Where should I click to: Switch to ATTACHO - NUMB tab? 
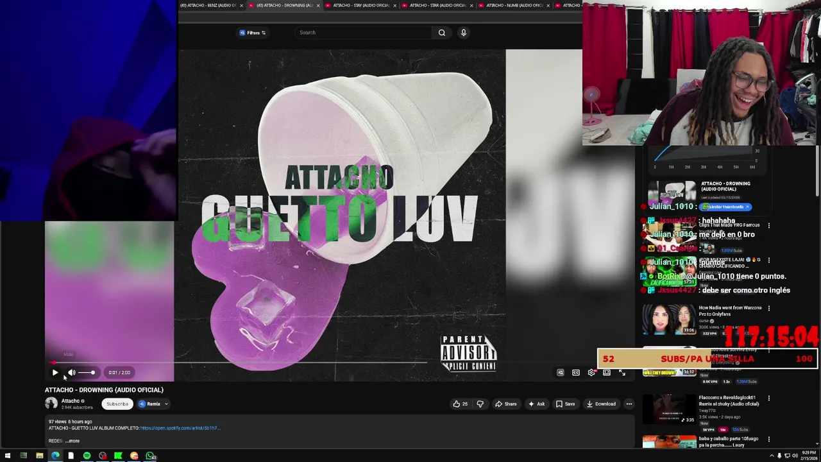point(514,5)
